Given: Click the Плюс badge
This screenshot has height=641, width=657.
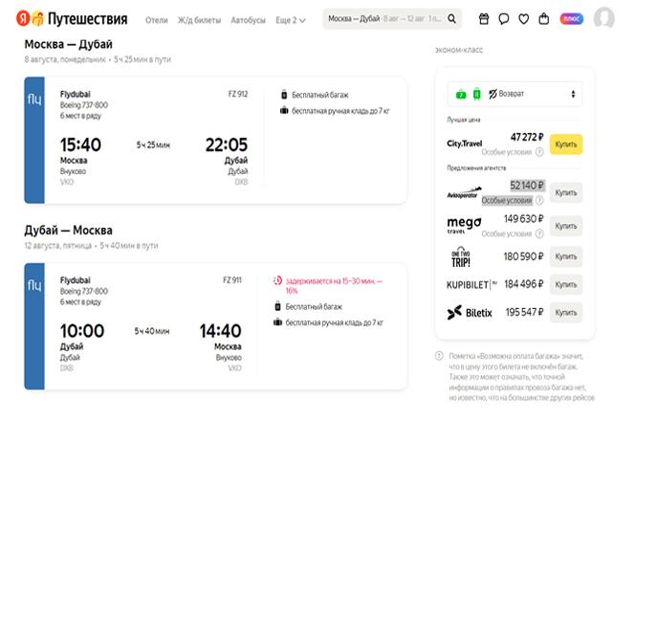Looking at the screenshot, I should tap(572, 19).
